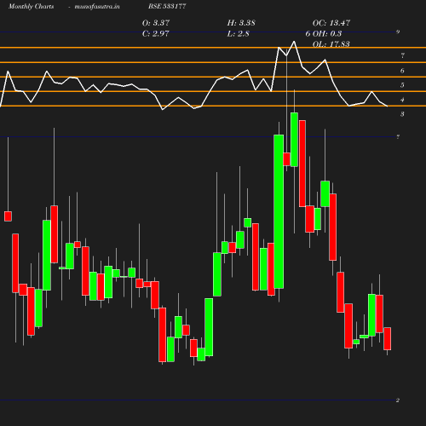Click indicator scale label 4
This screenshot has width=426, height=426.
point(402,100)
